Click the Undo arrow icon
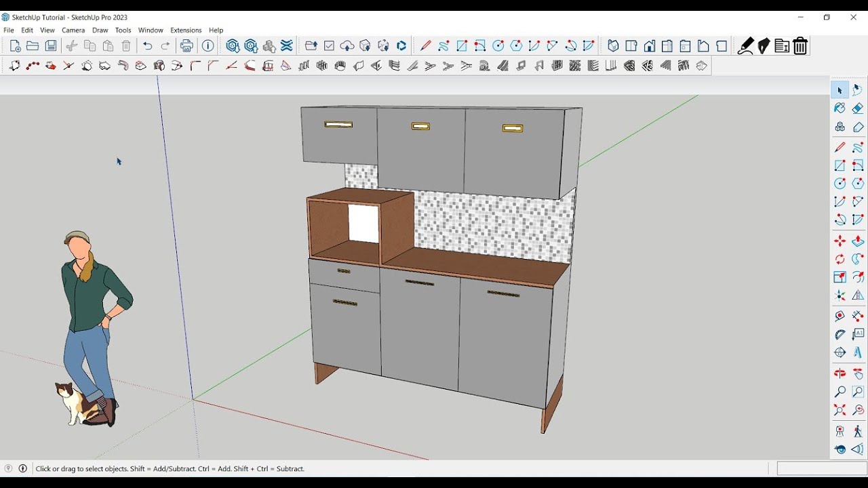This screenshot has height=488, width=868. [147, 46]
